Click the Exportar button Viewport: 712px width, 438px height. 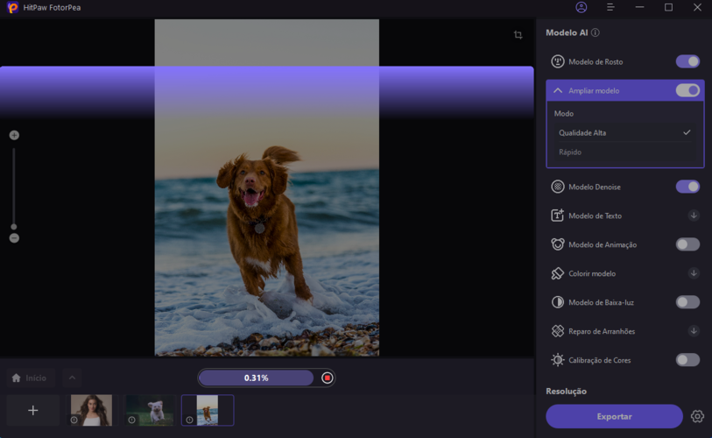tap(614, 417)
